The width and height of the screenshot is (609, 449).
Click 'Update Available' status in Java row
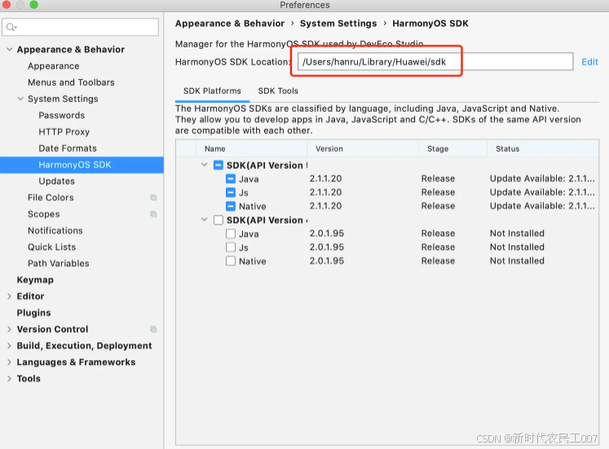pyautogui.click(x=542, y=179)
